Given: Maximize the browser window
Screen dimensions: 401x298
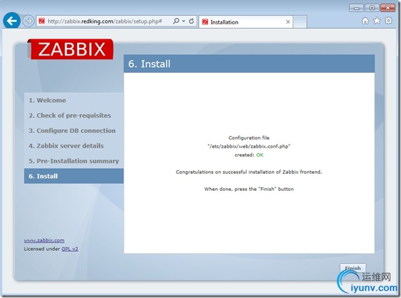Looking at the screenshot, I should 372,8.
